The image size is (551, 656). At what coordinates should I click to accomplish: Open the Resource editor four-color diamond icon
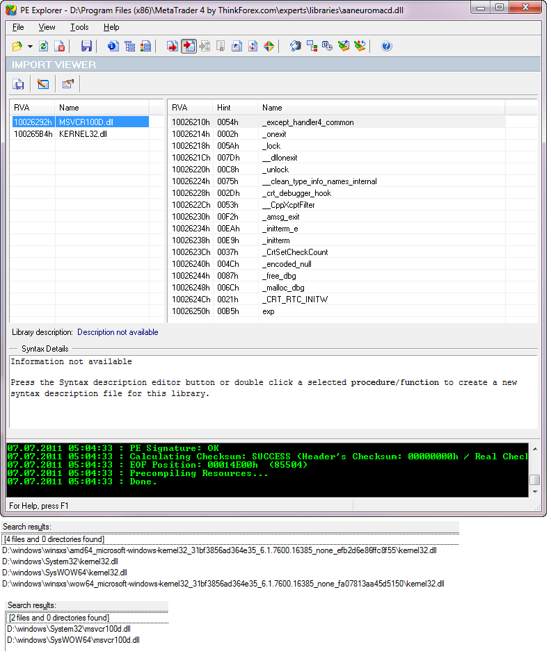click(269, 47)
